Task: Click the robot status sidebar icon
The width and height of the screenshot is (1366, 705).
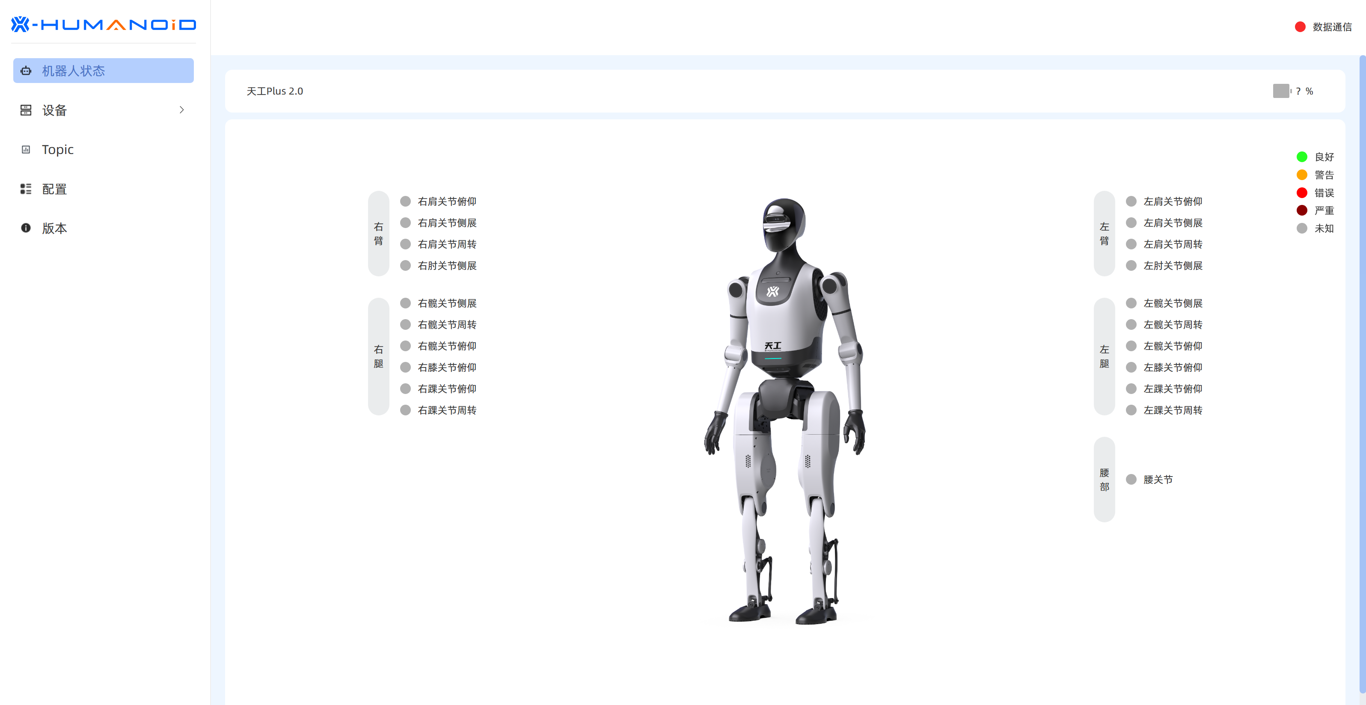Action: click(25, 71)
